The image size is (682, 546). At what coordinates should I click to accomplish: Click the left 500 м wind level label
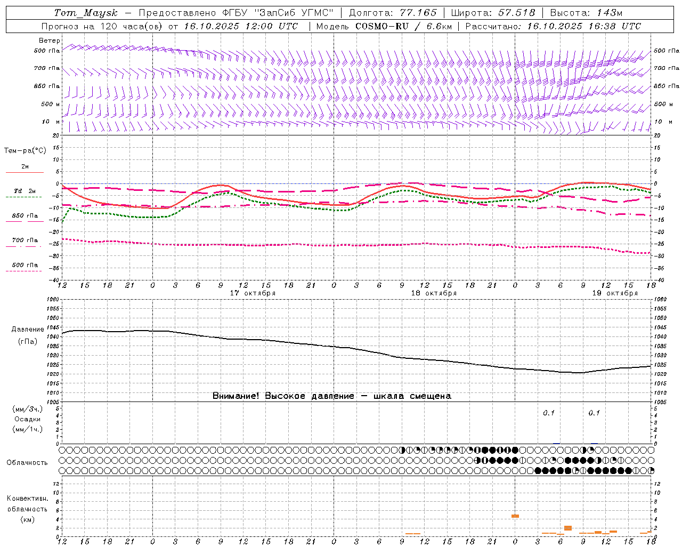[x=51, y=104]
